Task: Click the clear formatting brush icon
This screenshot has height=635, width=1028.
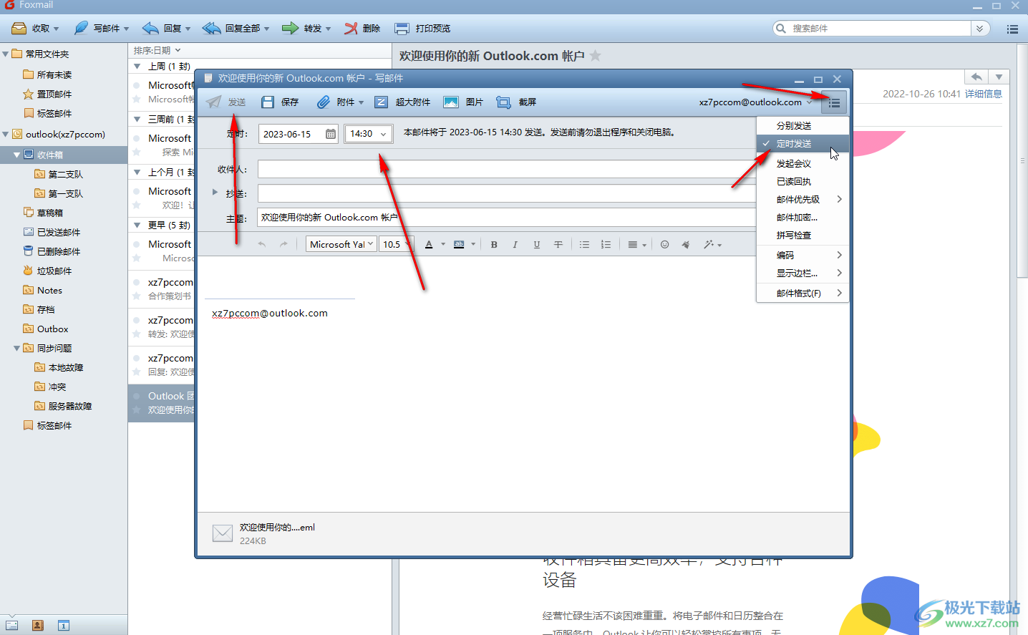Action: point(686,245)
